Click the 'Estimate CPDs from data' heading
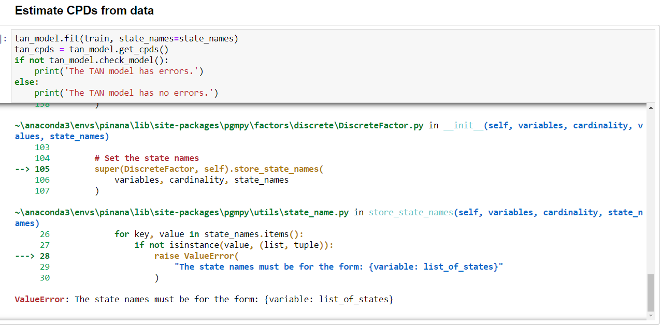Screen dimensions: 661x325 tap(84, 10)
